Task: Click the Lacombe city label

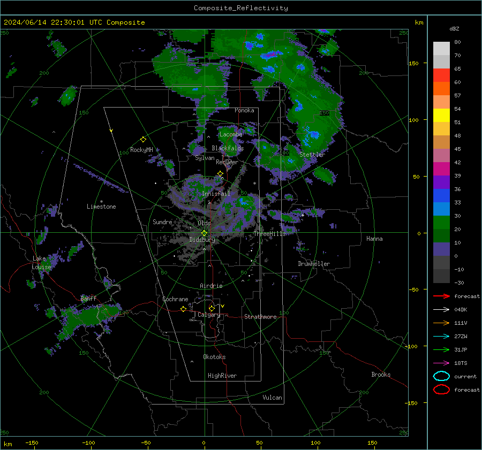Action: pyautogui.click(x=231, y=134)
